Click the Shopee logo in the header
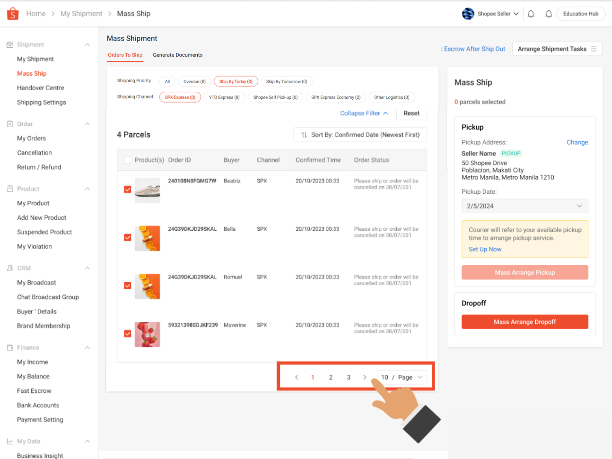The image size is (612, 459). point(12,13)
